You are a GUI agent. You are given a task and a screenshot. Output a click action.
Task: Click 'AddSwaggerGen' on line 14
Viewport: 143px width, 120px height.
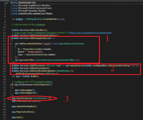[x=38, y=38]
